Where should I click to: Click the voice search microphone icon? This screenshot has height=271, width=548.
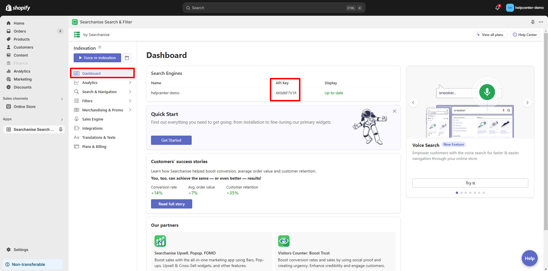tap(487, 92)
